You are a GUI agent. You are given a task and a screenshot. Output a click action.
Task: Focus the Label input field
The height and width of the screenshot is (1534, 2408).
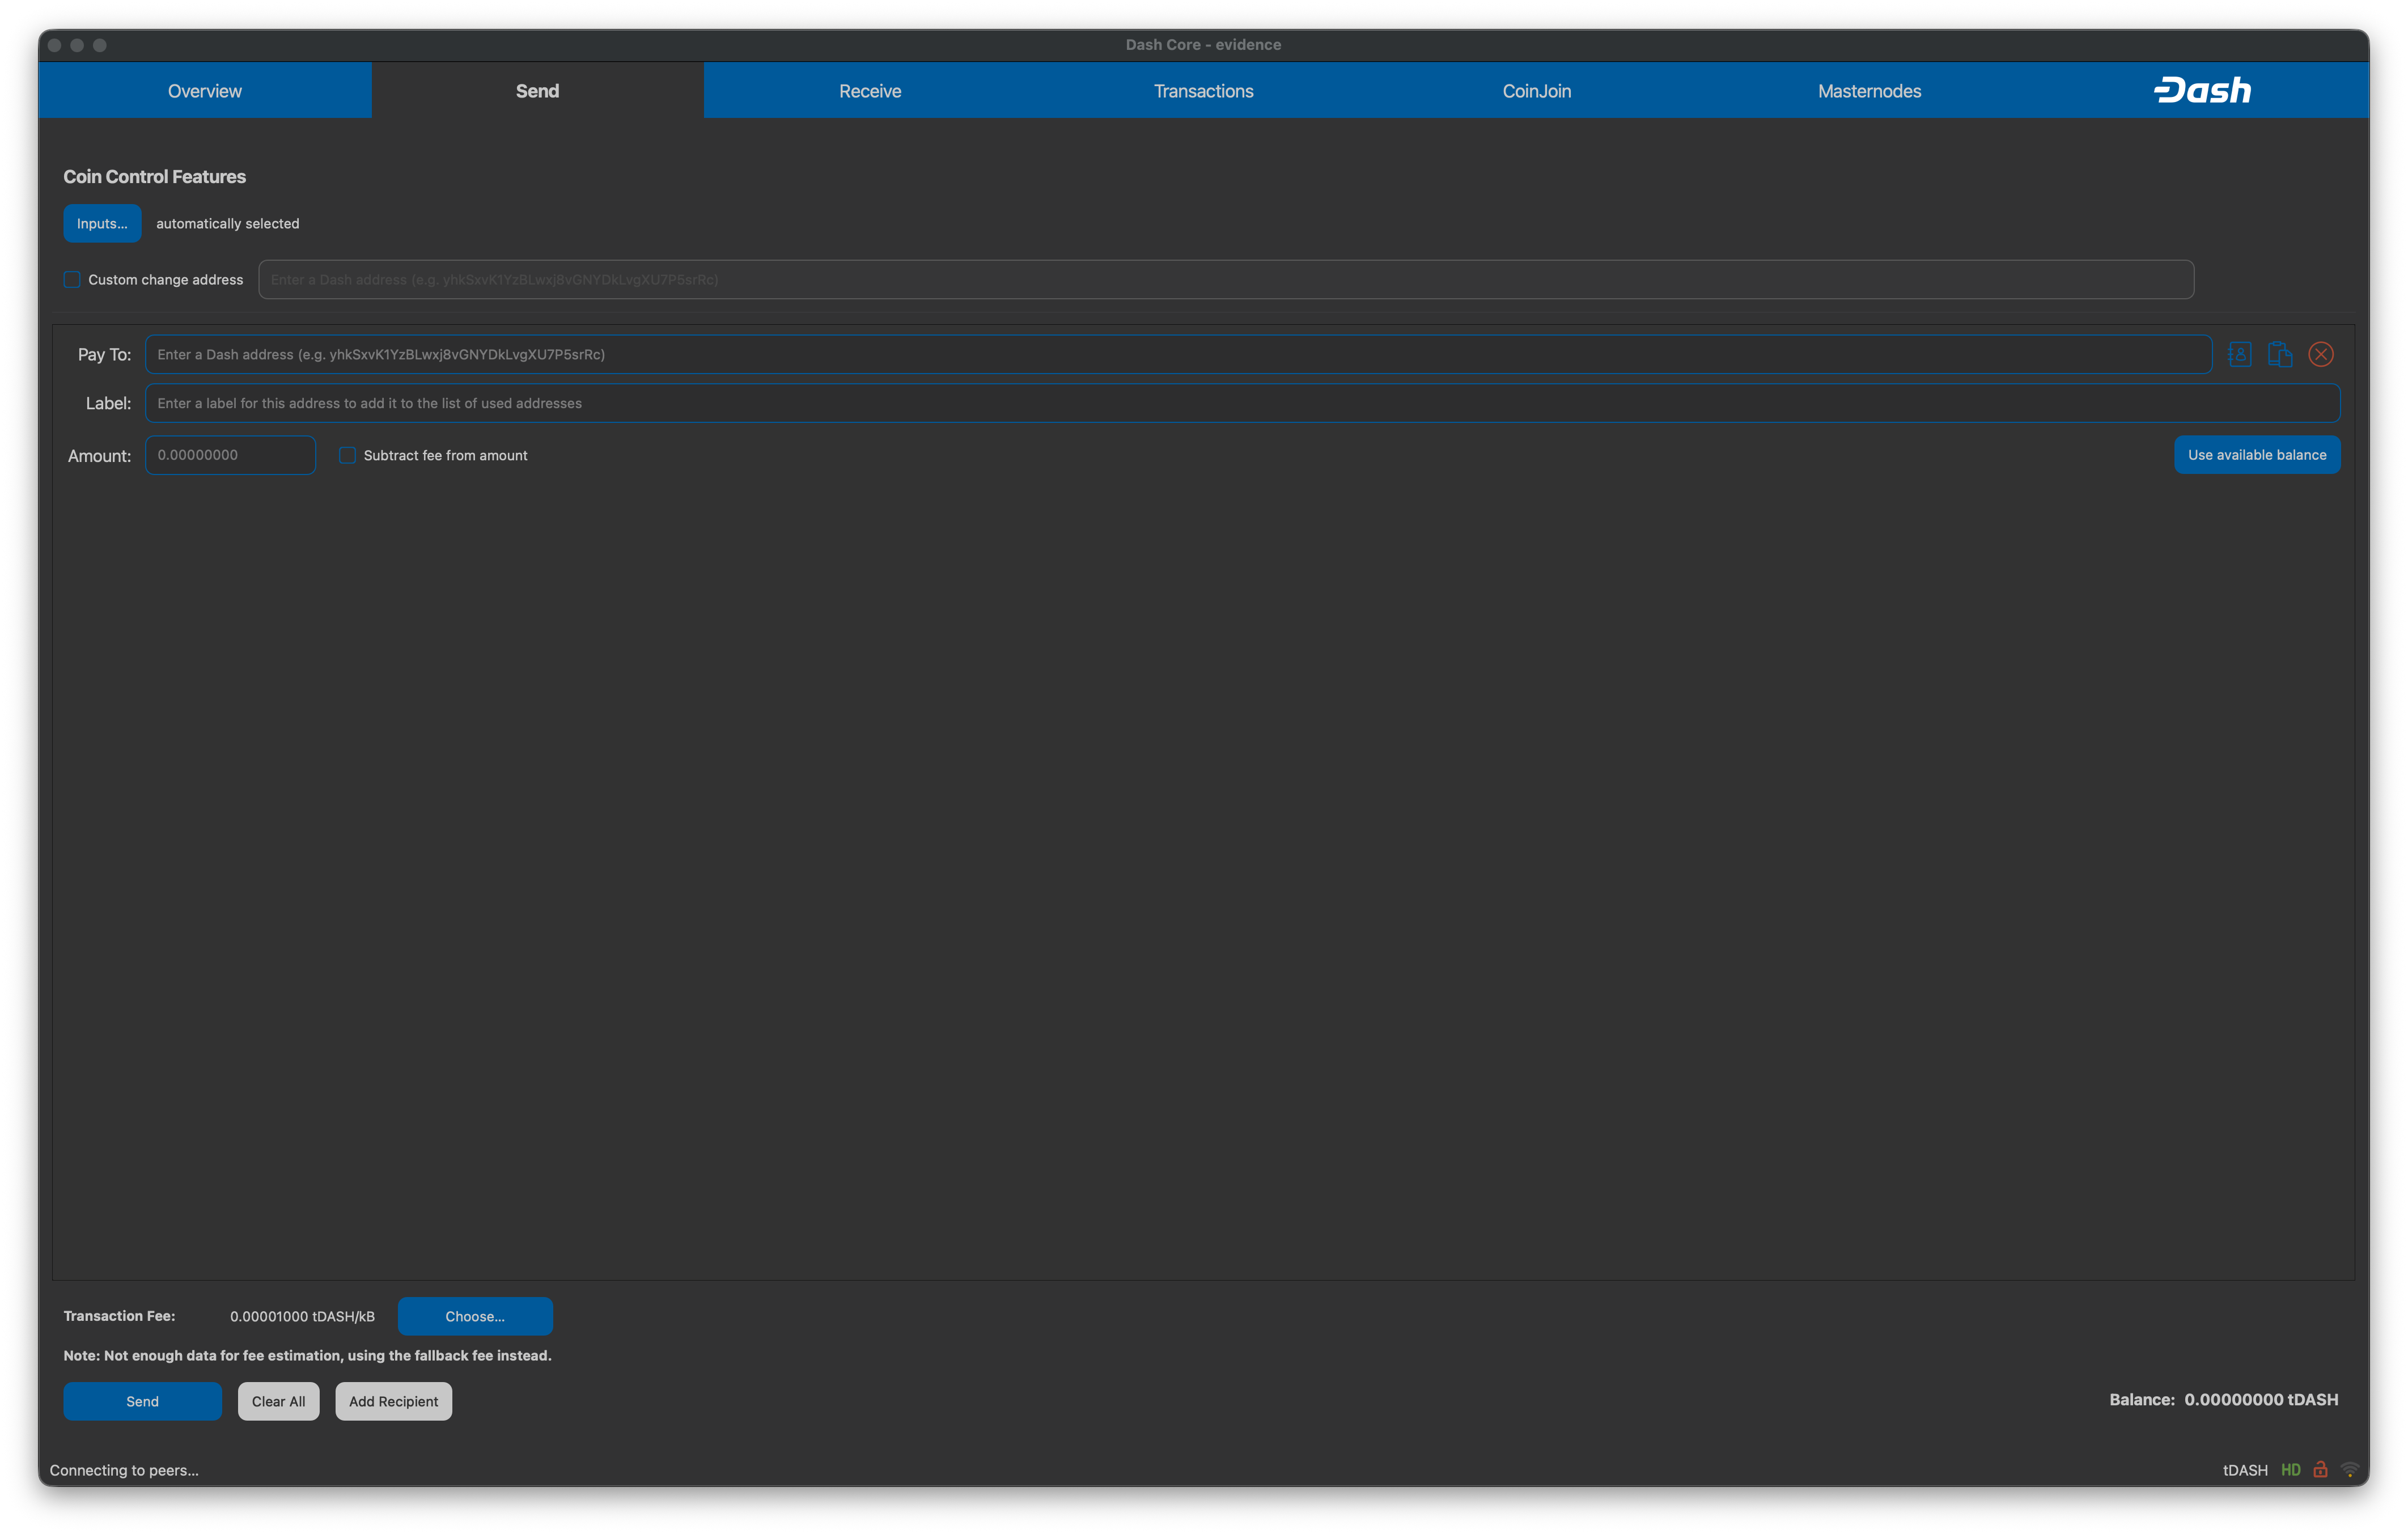1242,403
